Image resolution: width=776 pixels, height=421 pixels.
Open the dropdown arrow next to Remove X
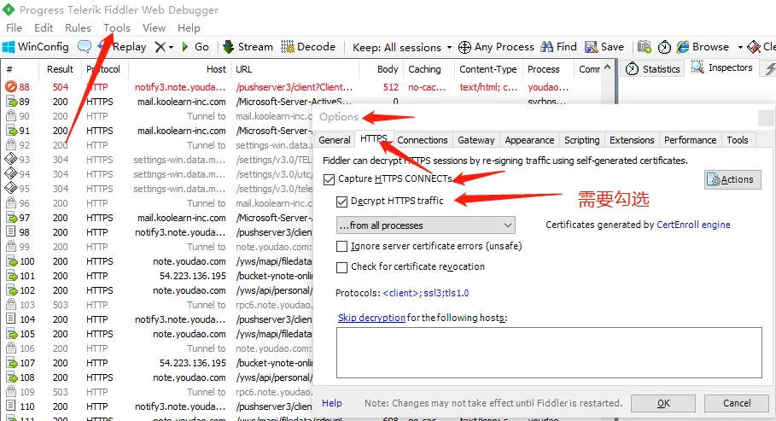point(172,48)
